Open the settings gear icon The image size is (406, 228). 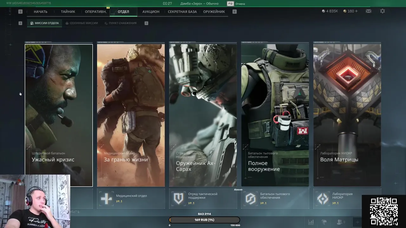[x=383, y=11]
